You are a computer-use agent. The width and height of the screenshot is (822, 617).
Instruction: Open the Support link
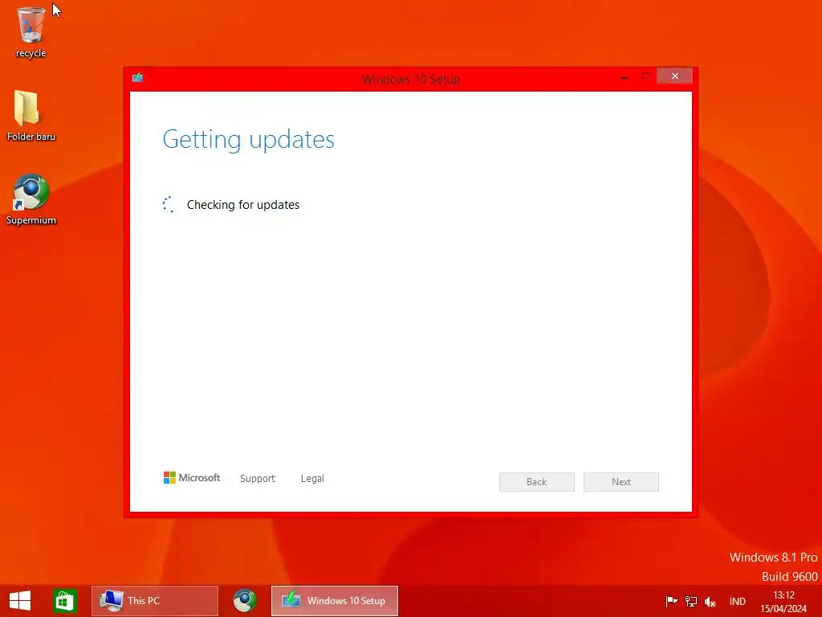[x=258, y=479]
